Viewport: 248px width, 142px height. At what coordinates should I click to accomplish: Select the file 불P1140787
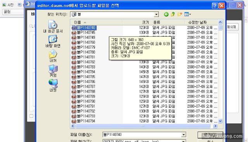click(x=86, y=86)
